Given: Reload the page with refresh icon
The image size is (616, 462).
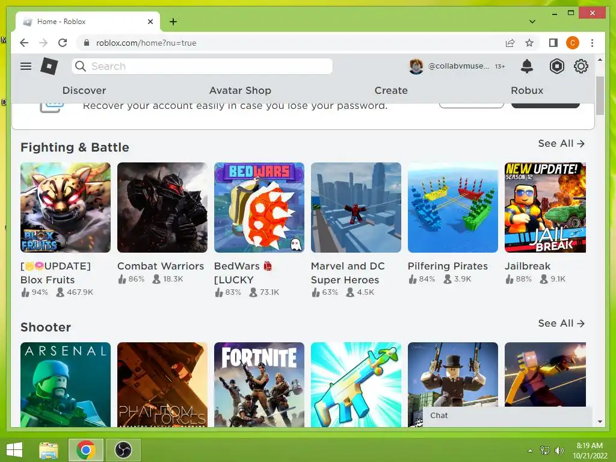Looking at the screenshot, I should [63, 43].
